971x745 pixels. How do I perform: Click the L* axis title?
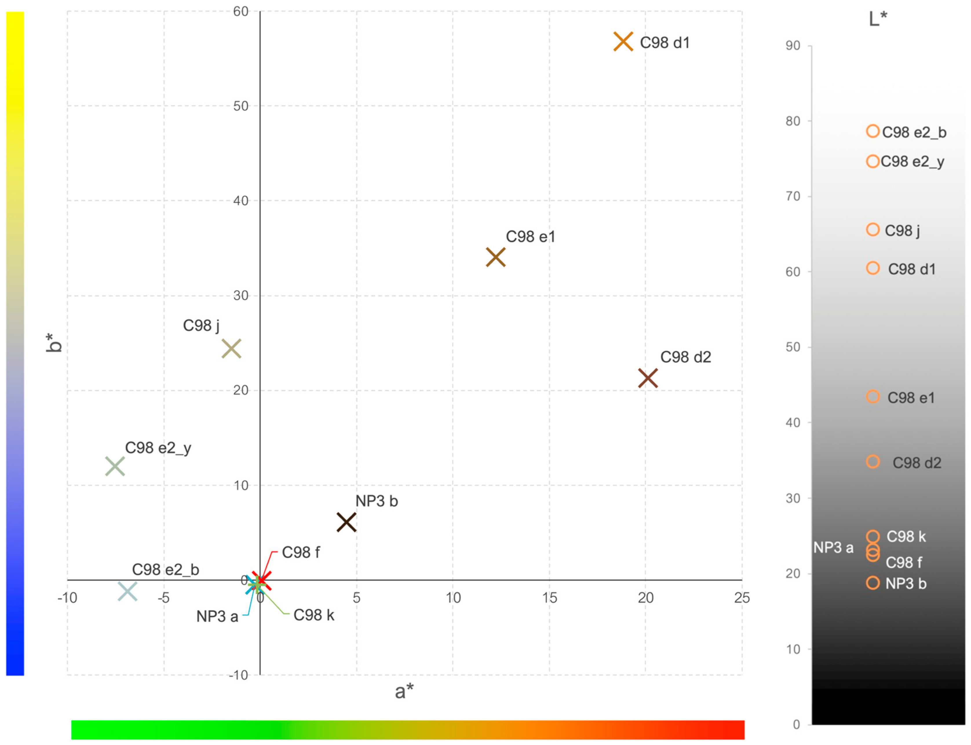click(x=877, y=19)
